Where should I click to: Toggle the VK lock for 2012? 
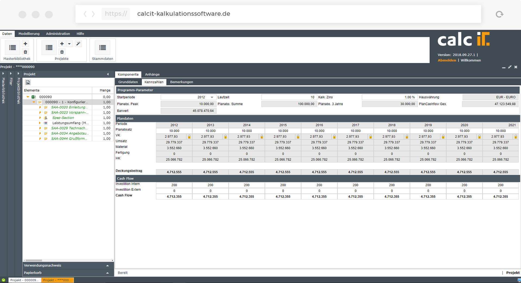189,137
